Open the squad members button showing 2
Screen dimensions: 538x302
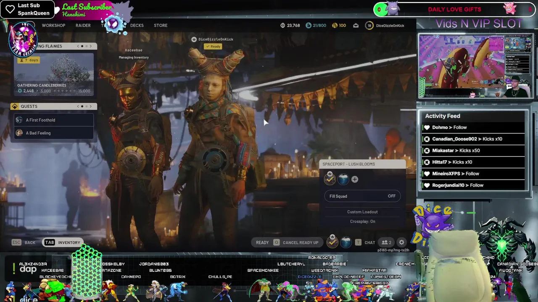pos(386,242)
